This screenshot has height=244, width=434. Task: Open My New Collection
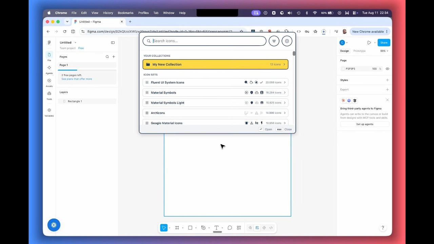click(215, 64)
